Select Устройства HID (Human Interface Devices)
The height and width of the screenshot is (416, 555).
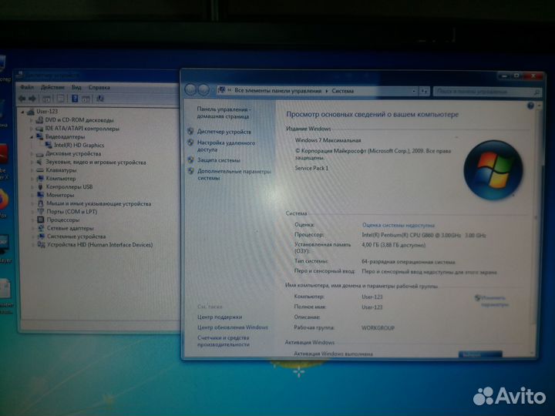99,245
